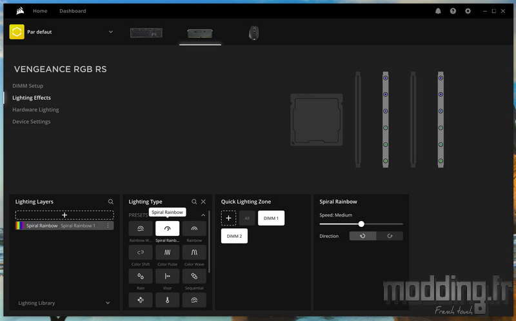516x321 pixels.
Task: Open the help question mark icon
Action: (453, 11)
